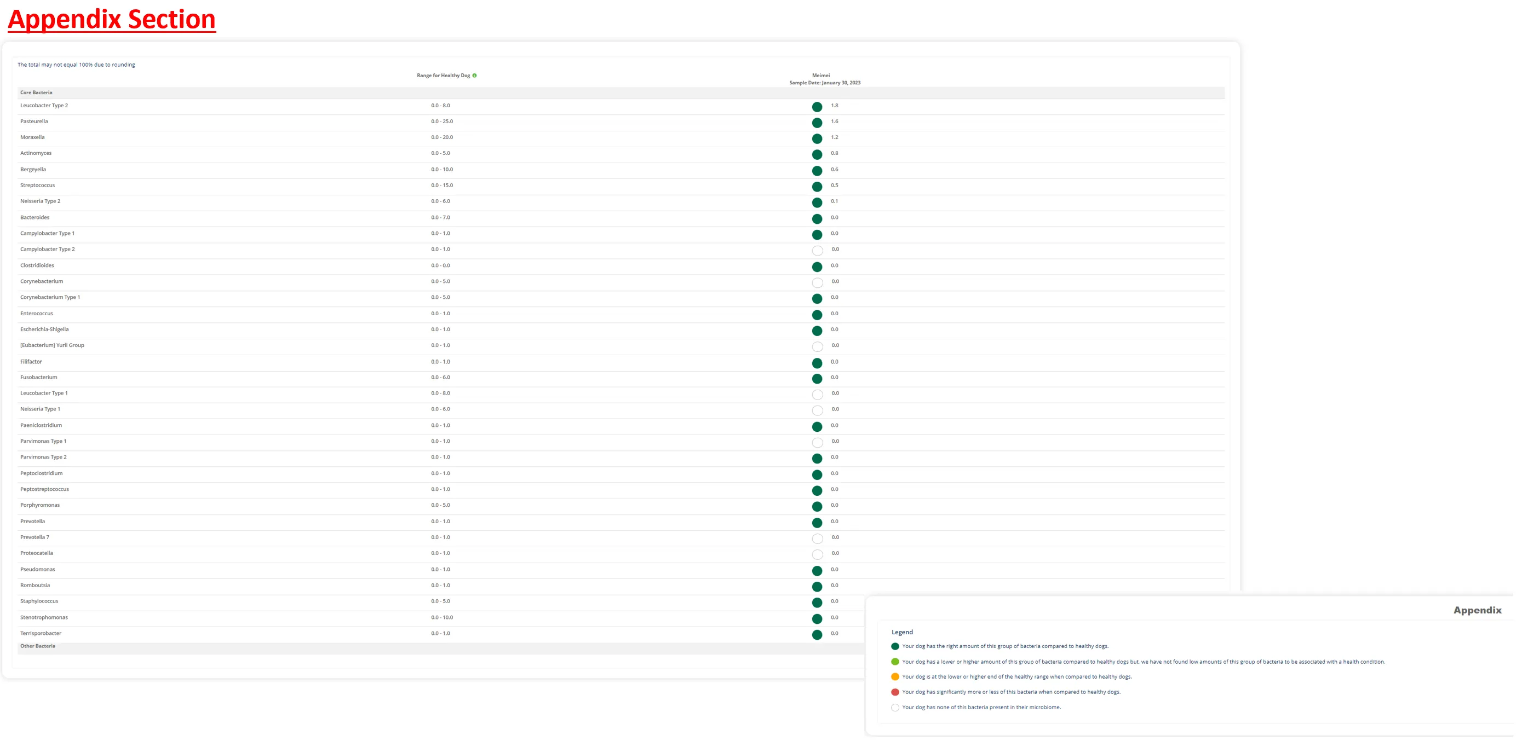Click the Stenotrophomonas row name
The image size is (1528, 747).
[44, 618]
